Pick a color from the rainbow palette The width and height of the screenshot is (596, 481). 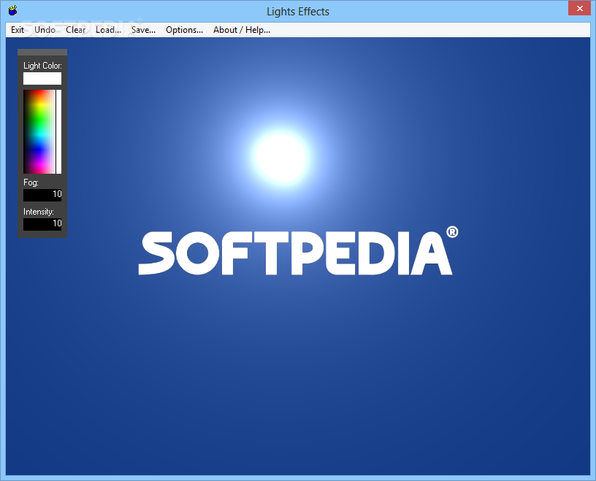pyautogui.click(x=39, y=132)
